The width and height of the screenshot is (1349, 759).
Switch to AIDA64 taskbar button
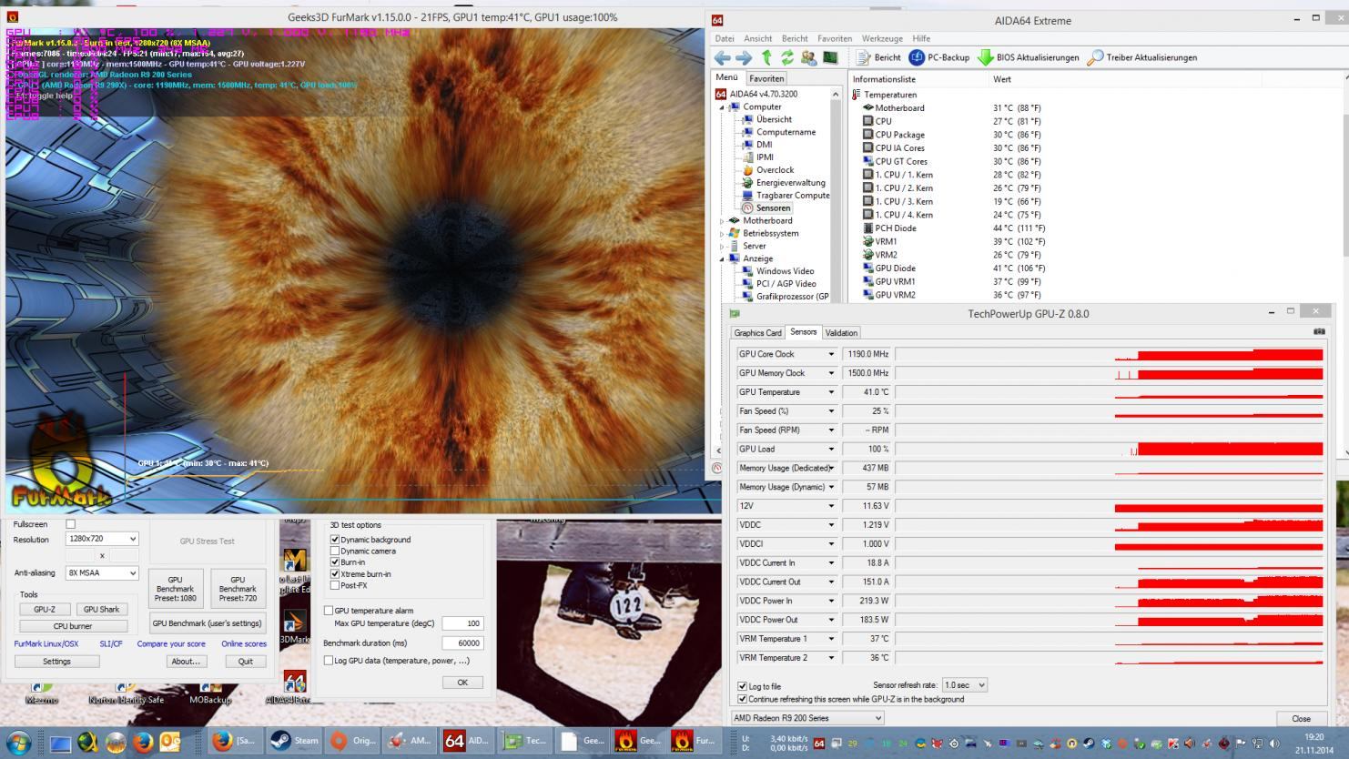467,741
